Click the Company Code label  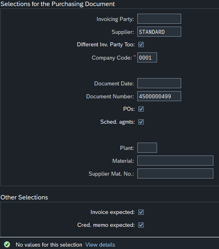pyautogui.click(x=112, y=58)
